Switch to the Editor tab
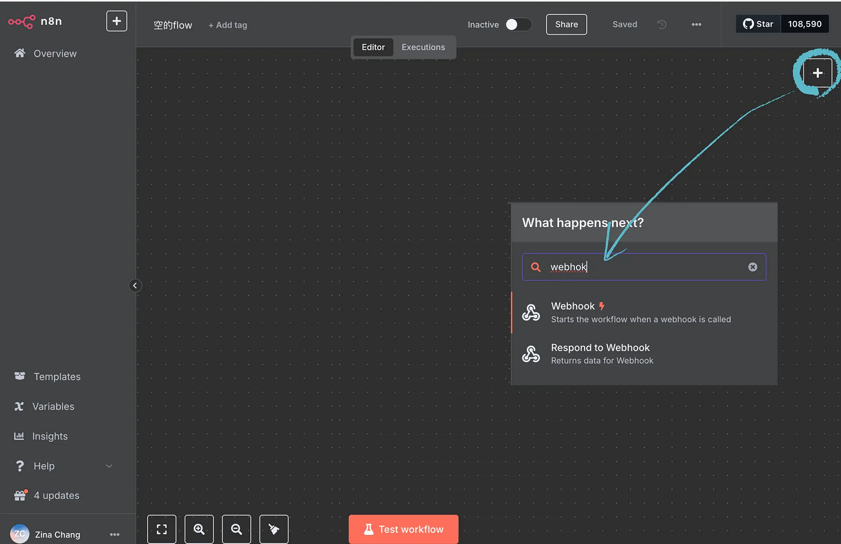Viewport: 841px width, 544px height. [x=373, y=47]
